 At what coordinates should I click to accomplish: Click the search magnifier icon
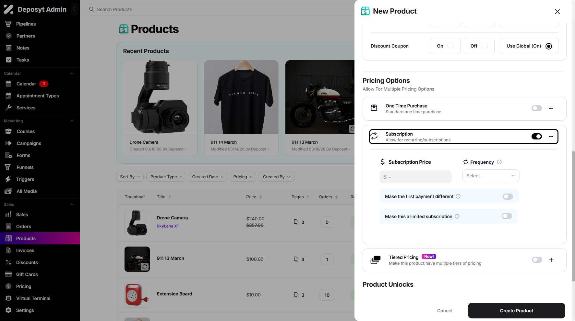click(x=91, y=9)
